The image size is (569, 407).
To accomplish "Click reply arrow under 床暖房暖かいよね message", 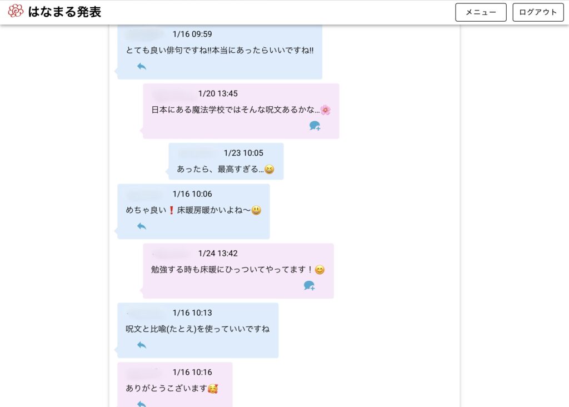I will click(142, 226).
